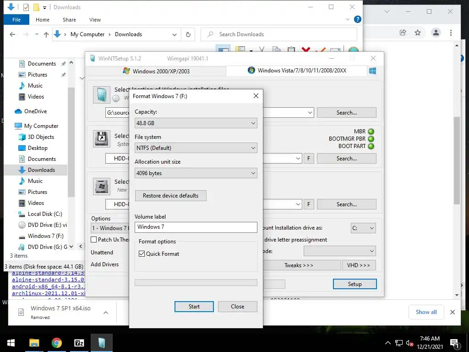This screenshot has width=469, height=352.
Task: Open the Share ribbon tab
Action: tap(70, 20)
